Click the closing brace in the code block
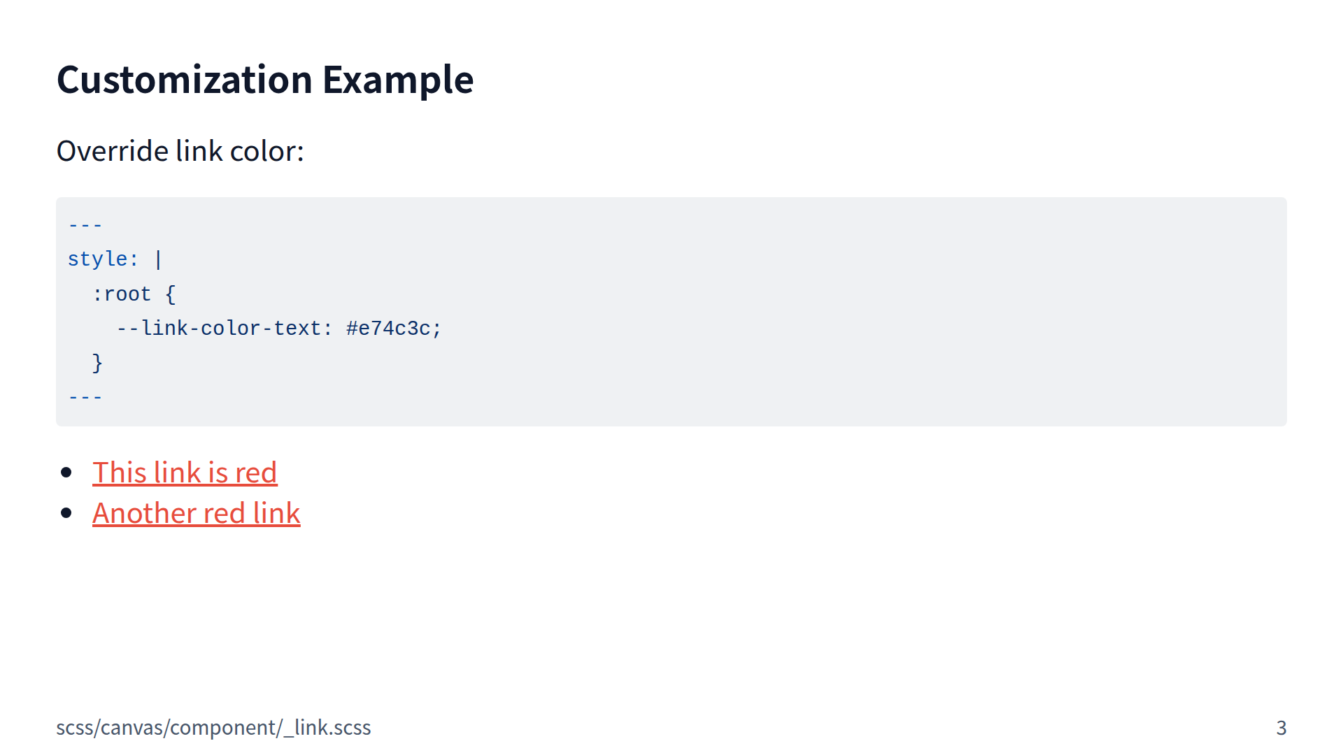This screenshot has height=755, width=1343. pyautogui.click(x=97, y=363)
